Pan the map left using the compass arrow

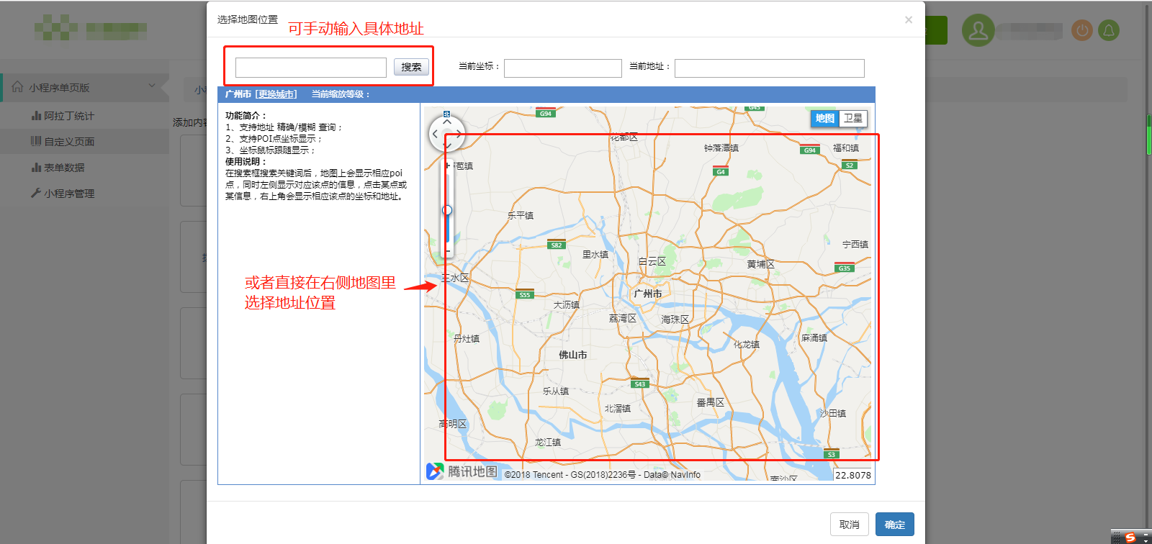tap(435, 134)
